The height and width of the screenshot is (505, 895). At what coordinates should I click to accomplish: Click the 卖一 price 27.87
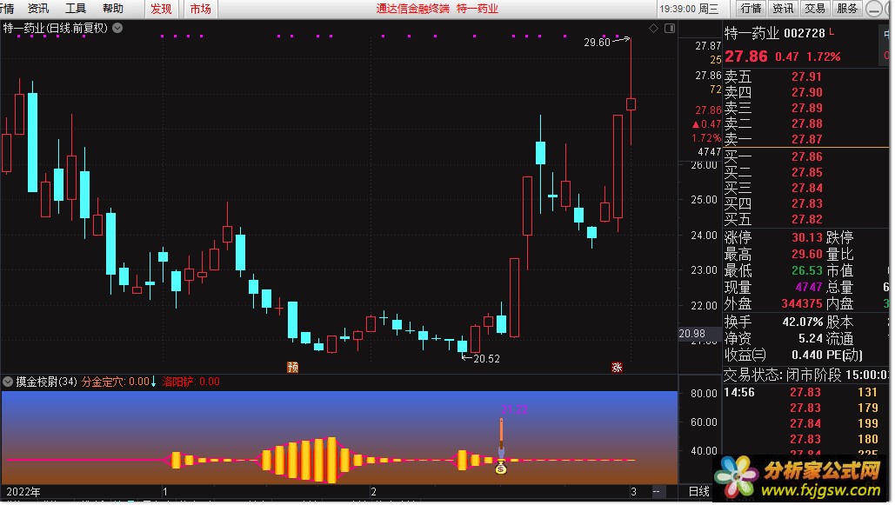click(806, 139)
